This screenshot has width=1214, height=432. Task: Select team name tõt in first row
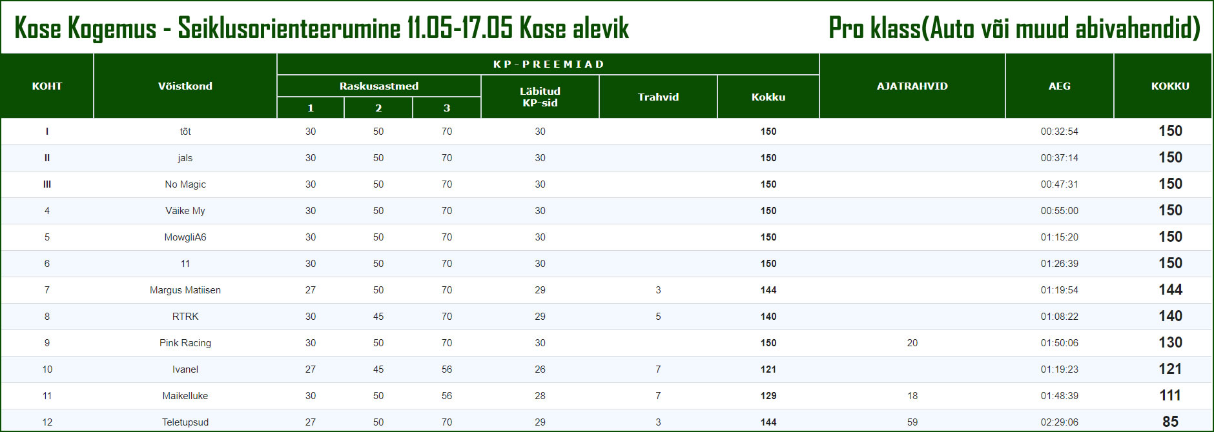coord(185,132)
